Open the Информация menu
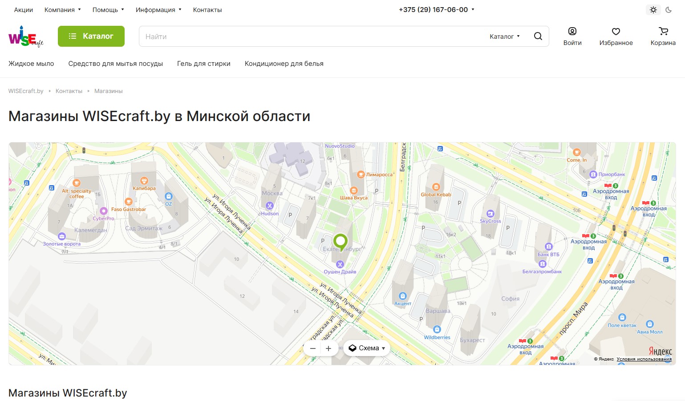 click(x=158, y=10)
